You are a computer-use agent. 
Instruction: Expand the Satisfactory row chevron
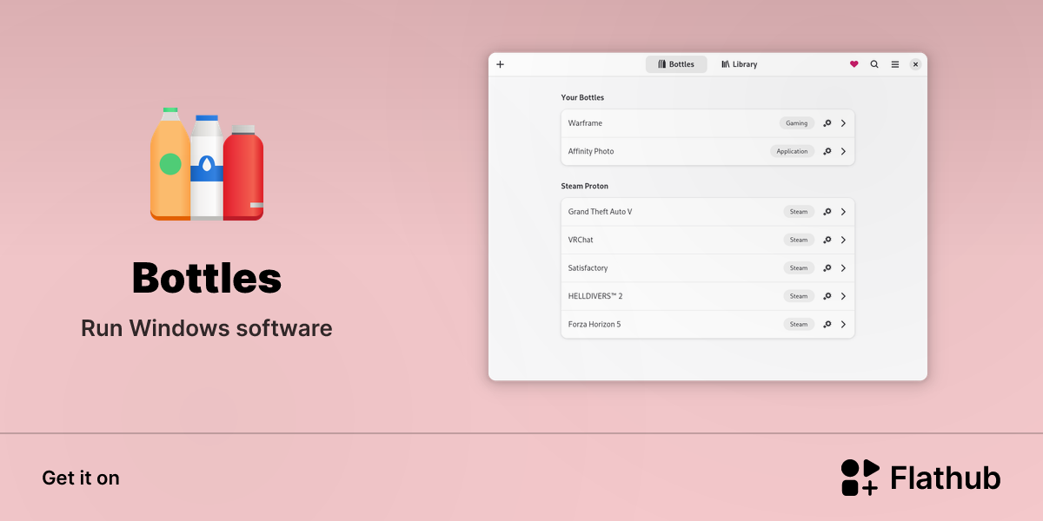pos(843,268)
